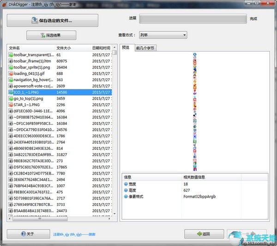Sort by file name column header
The image size is (277, 246).
pyautogui.click(x=31, y=48)
